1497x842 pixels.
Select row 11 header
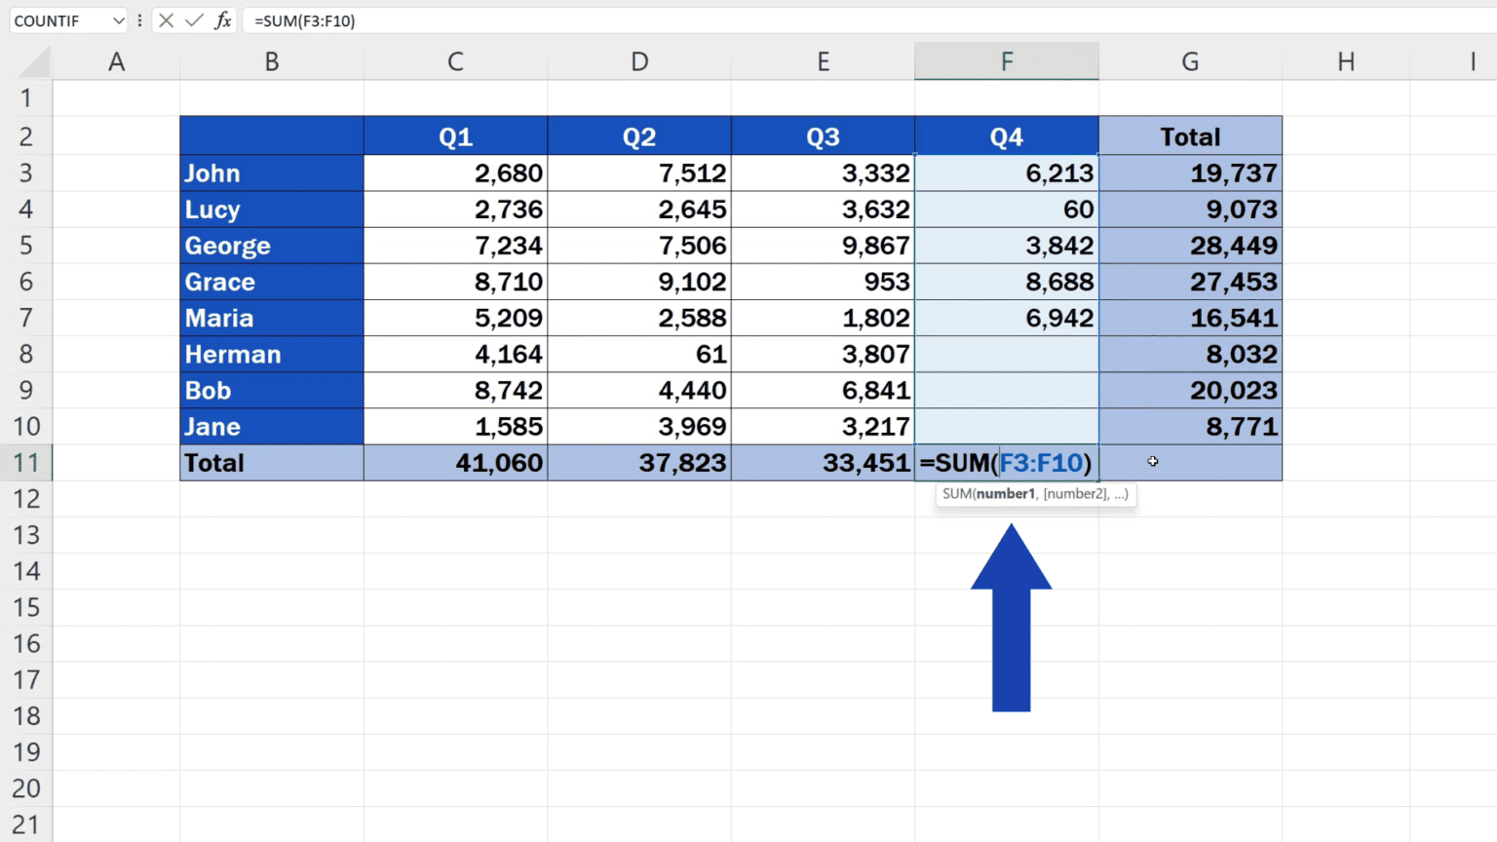[x=26, y=463]
